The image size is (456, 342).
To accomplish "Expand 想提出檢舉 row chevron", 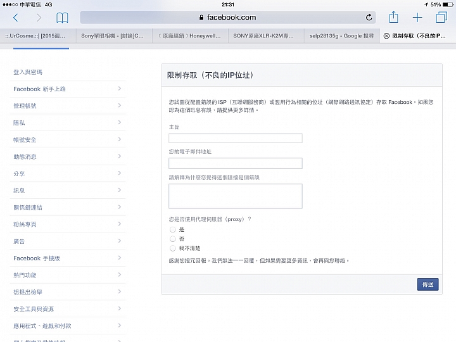I will coord(120,291).
